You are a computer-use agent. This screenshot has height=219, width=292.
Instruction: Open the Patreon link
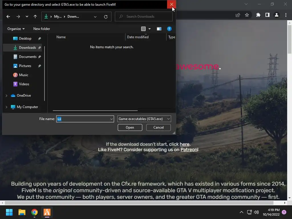click(x=189, y=149)
